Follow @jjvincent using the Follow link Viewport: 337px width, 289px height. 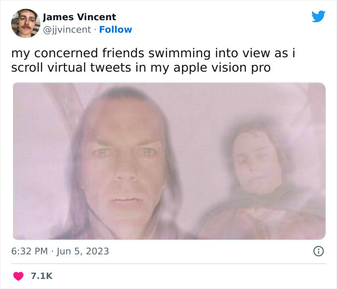pyautogui.click(x=116, y=30)
